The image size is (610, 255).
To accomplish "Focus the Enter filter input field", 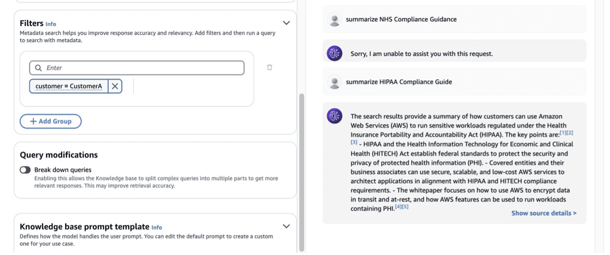I will click(142, 68).
